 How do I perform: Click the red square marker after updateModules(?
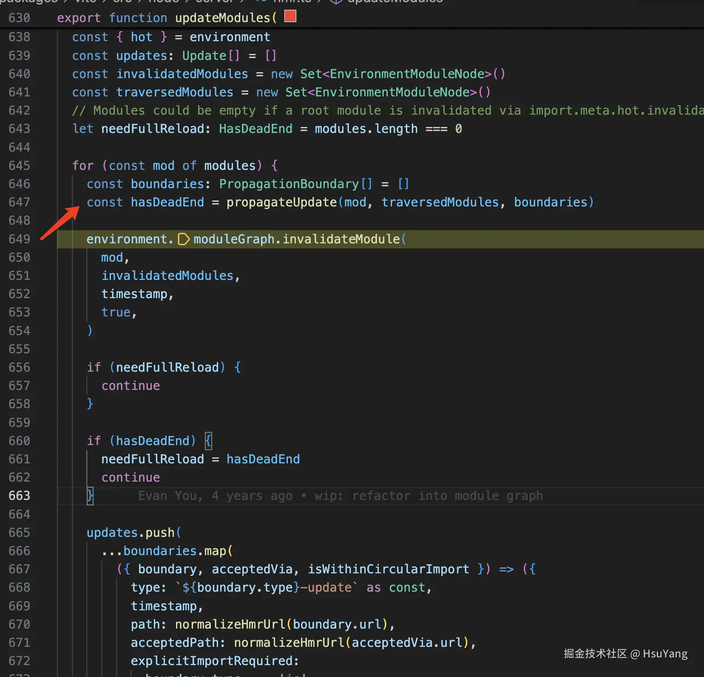point(290,16)
